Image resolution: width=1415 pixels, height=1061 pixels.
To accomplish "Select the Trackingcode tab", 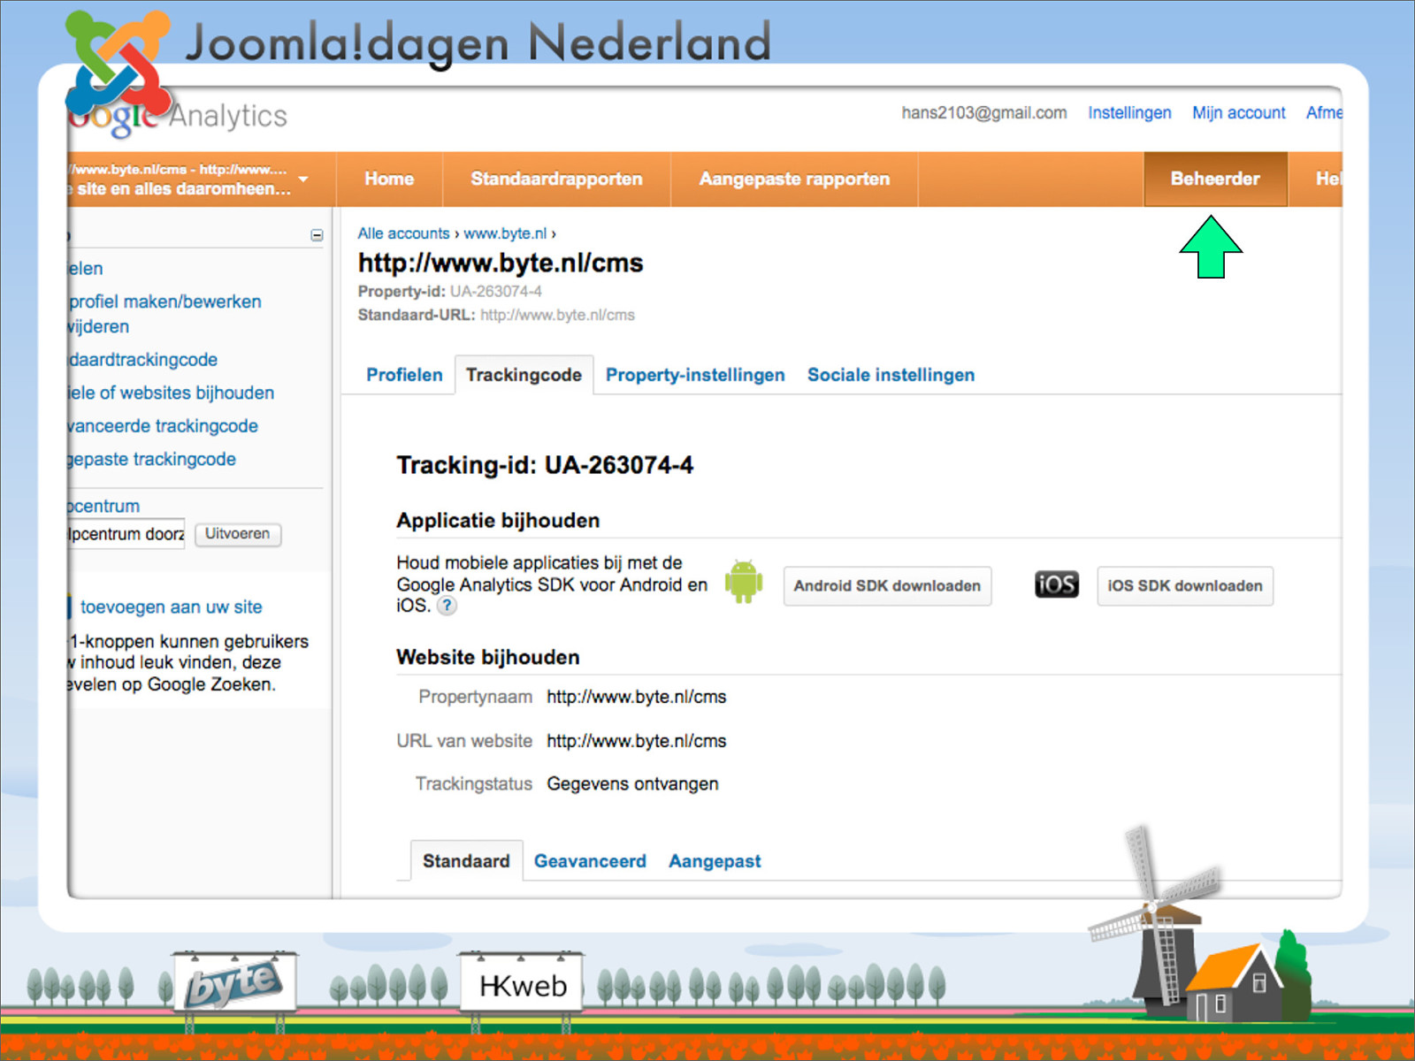I will 524,375.
